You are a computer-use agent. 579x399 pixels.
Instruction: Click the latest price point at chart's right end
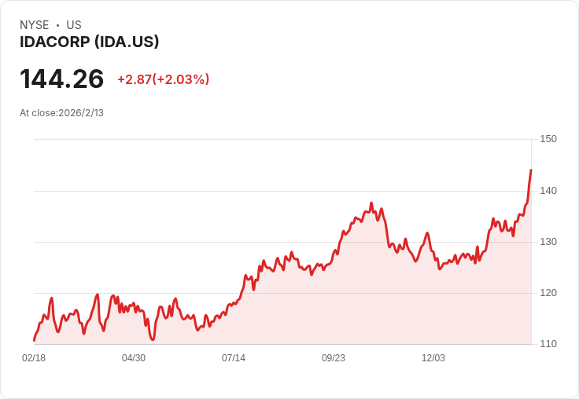click(x=531, y=170)
